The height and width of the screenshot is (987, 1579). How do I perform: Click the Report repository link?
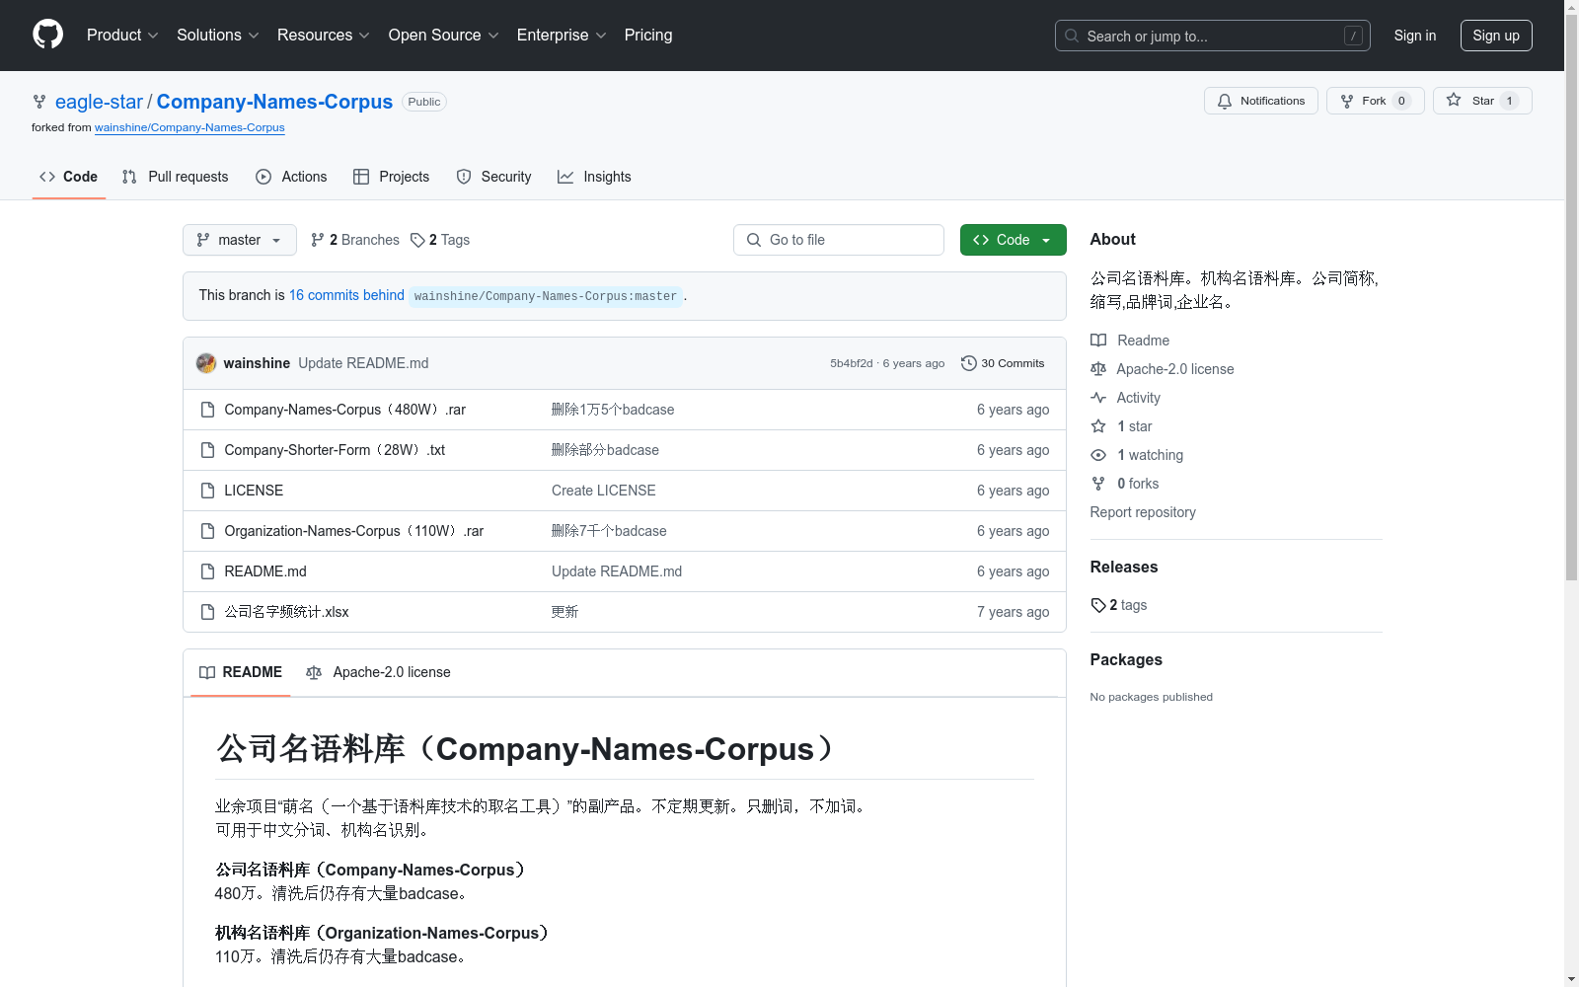(1143, 512)
